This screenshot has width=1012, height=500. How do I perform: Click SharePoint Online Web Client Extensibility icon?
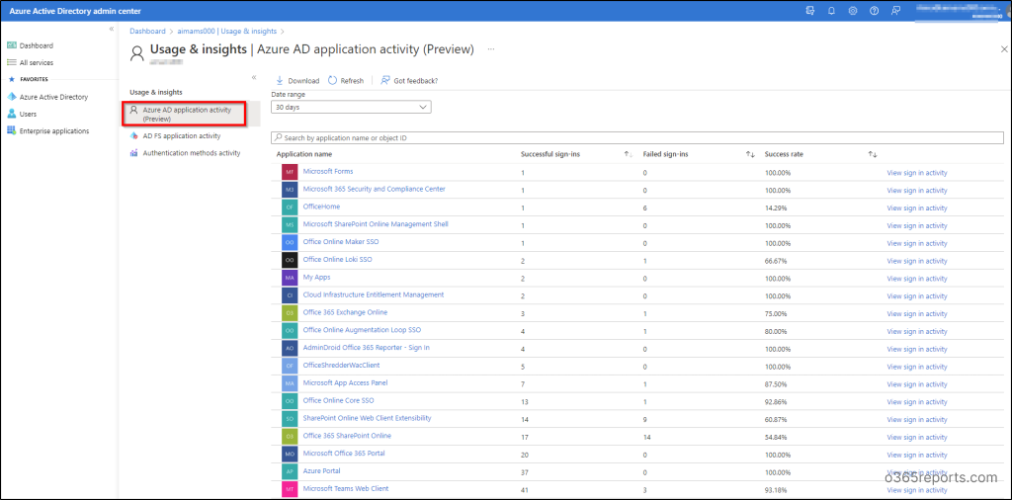click(x=290, y=419)
